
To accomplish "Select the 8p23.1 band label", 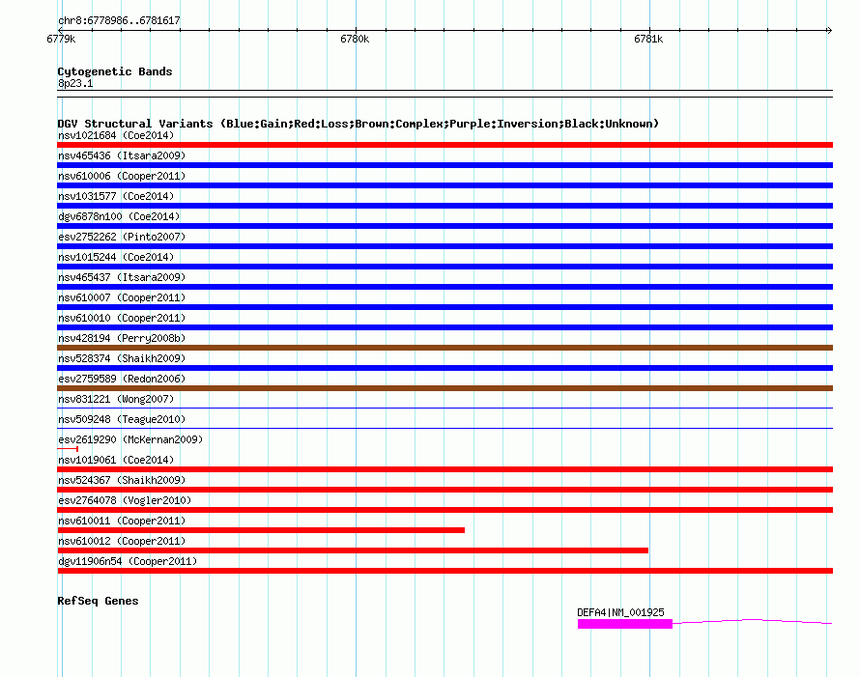I will pos(75,83).
